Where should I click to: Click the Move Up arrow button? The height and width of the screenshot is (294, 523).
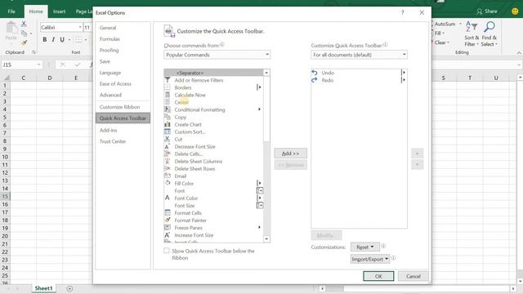(x=418, y=154)
